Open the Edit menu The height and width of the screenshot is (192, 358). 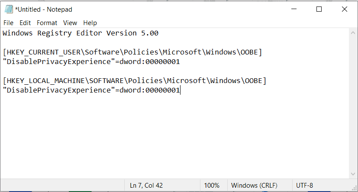tap(25, 23)
